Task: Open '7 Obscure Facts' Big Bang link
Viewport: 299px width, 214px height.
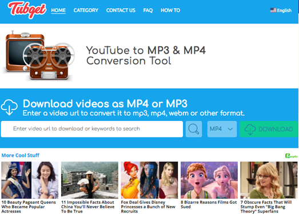Action: click(x=266, y=207)
